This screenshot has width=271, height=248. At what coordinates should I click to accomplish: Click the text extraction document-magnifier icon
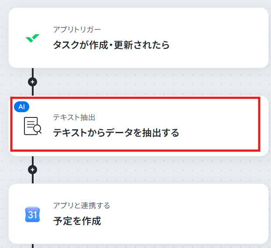(33, 126)
